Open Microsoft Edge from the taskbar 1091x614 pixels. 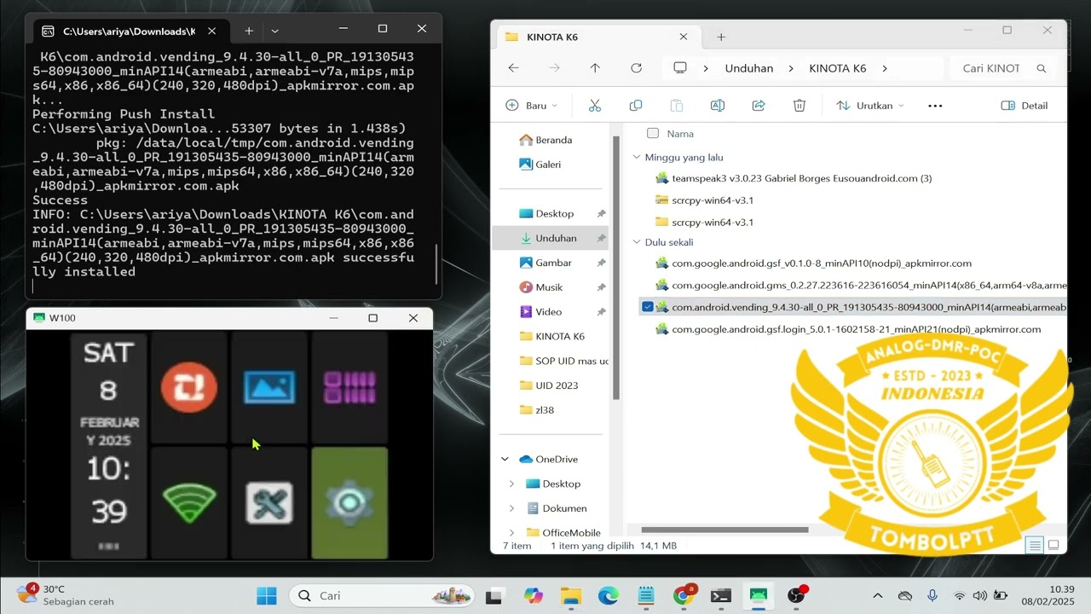point(608,595)
